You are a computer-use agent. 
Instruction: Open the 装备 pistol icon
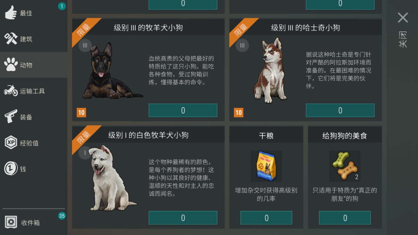[x=11, y=116]
